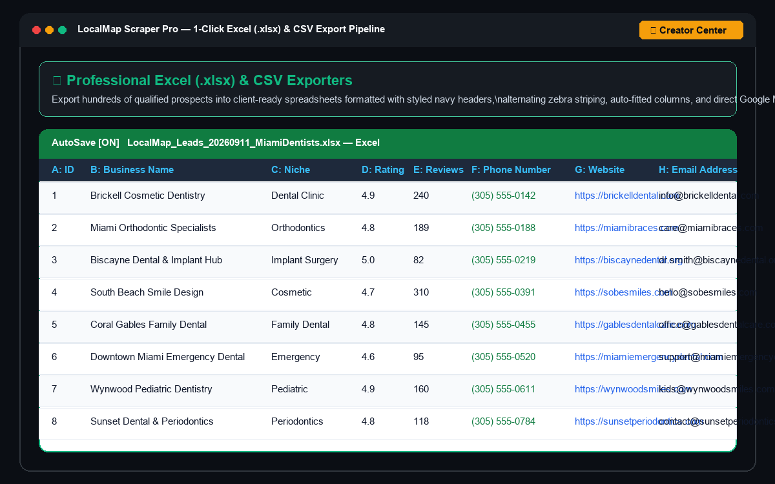Screen dimensions: 775x484
Task: Select the Family Dental niche cell
Action: pyautogui.click(x=300, y=325)
